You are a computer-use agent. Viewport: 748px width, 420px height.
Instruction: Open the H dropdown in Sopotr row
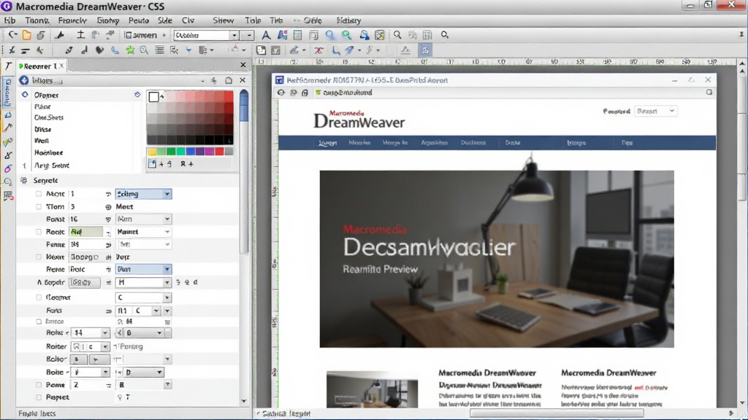(143, 282)
